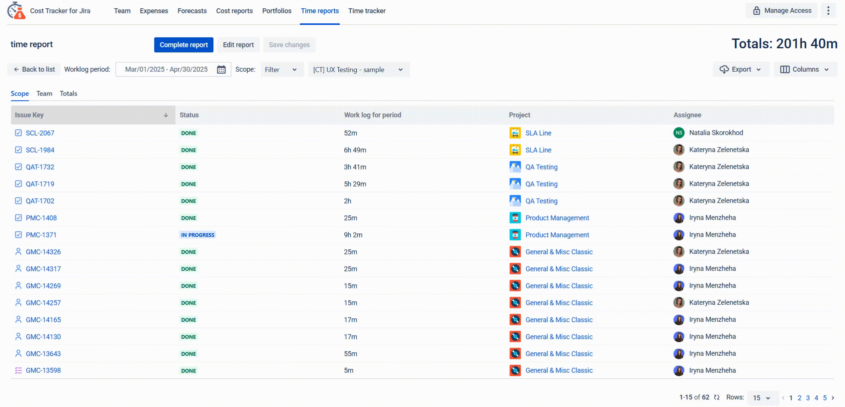The height and width of the screenshot is (407, 845).
Task: Sort by Work log for period header
Action: (373, 115)
